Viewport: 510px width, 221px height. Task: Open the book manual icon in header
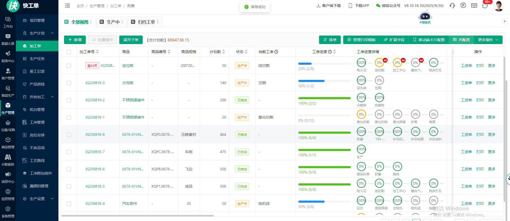point(474,6)
